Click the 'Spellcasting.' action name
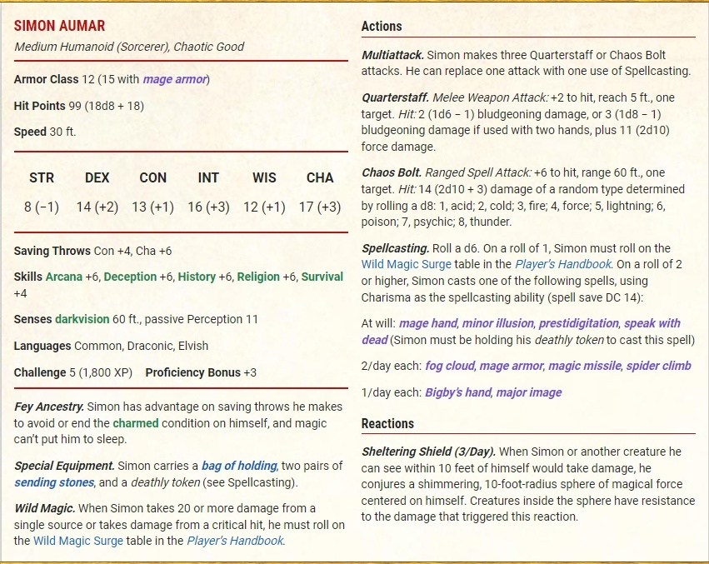Image resolution: width=709 pixels, height=564 pixels. [395, 249]
